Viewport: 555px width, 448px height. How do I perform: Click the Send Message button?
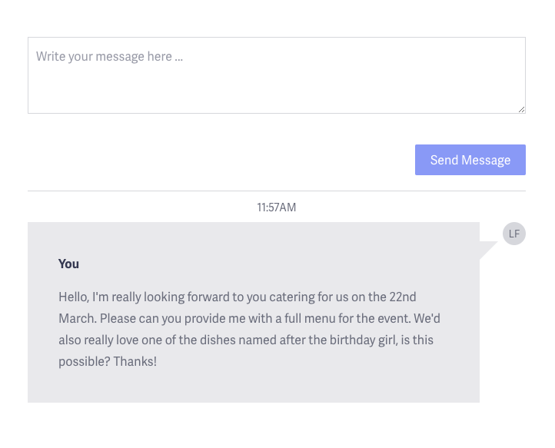470,160
